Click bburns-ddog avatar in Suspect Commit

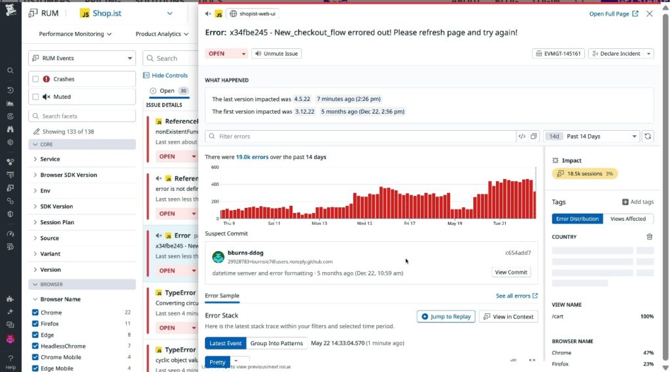pos(219,257)
